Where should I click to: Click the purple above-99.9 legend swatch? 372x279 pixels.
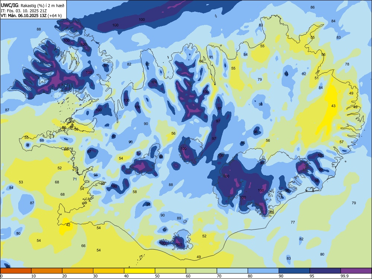356,271
